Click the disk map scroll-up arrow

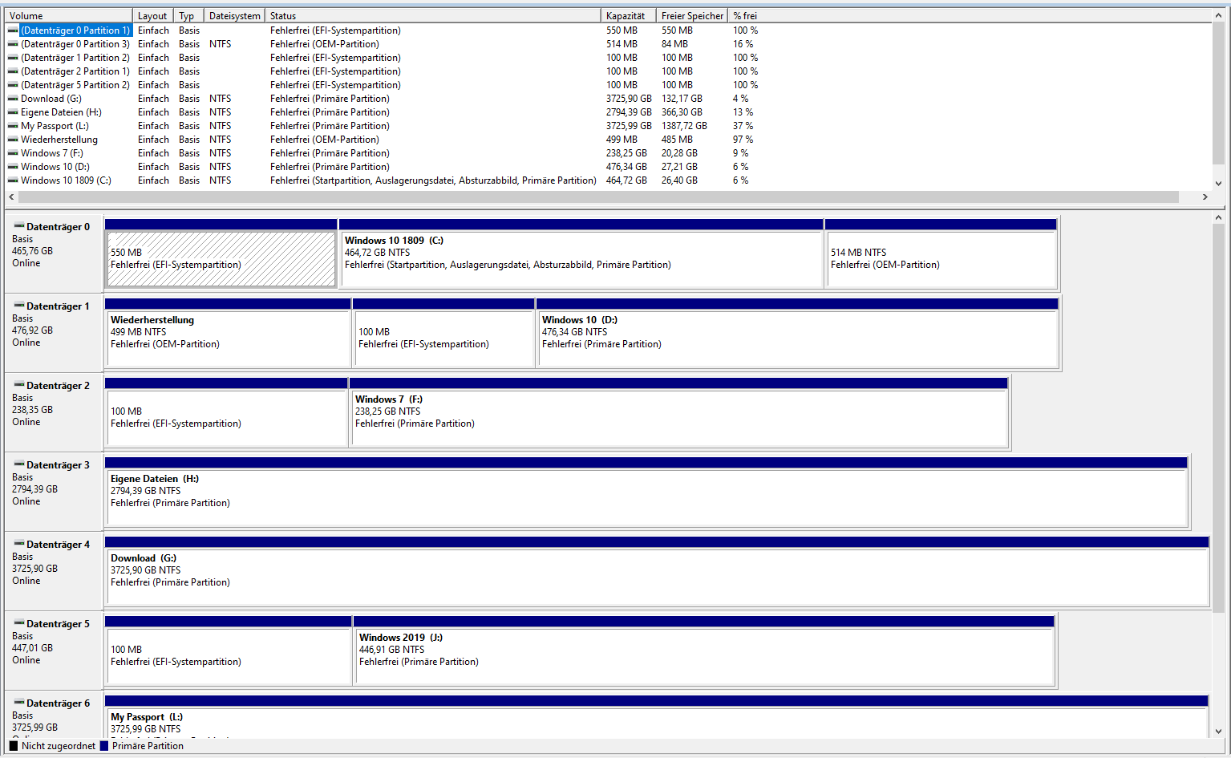(x=1219, y=217)
